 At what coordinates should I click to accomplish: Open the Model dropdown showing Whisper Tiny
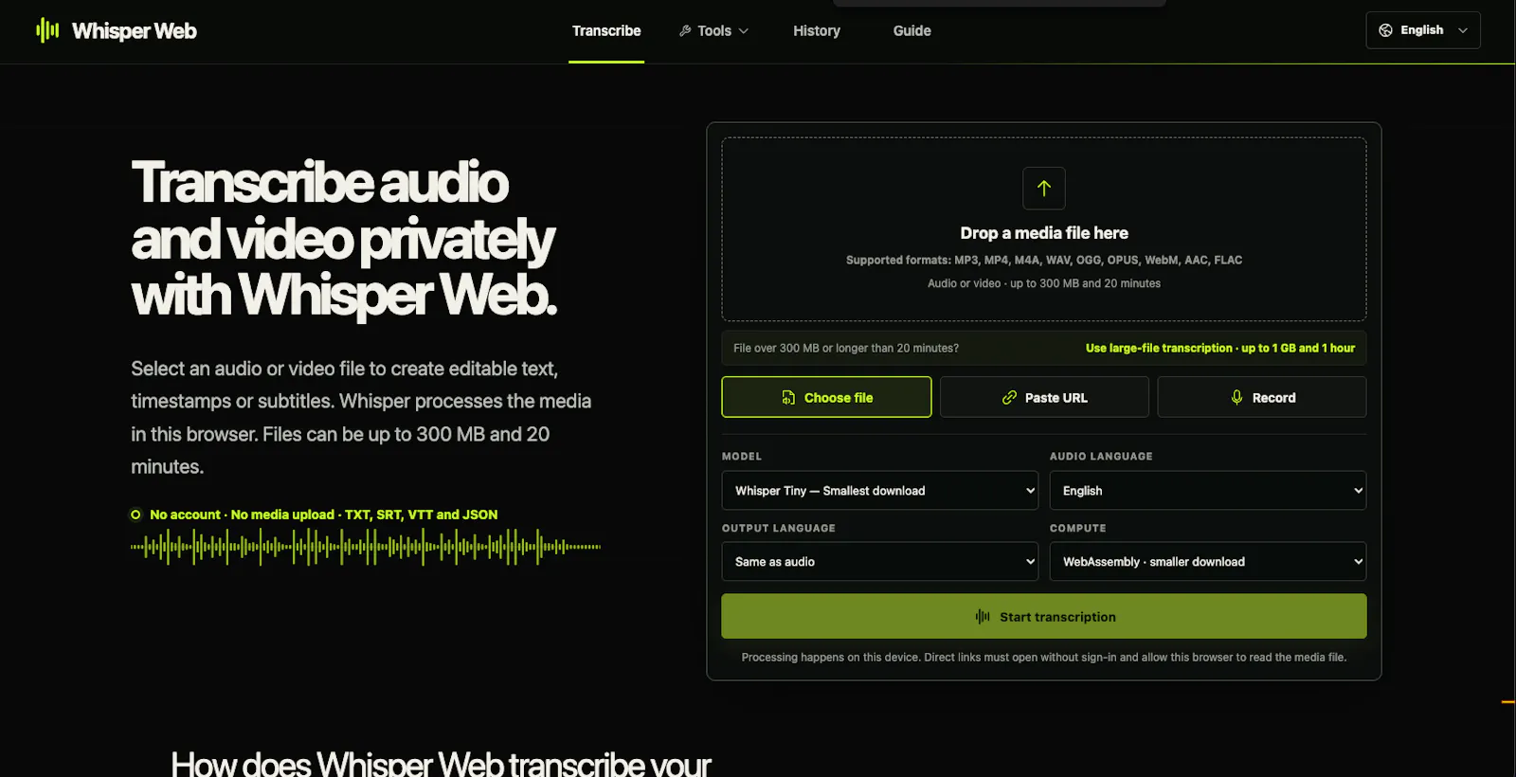(x=880, y=491)
